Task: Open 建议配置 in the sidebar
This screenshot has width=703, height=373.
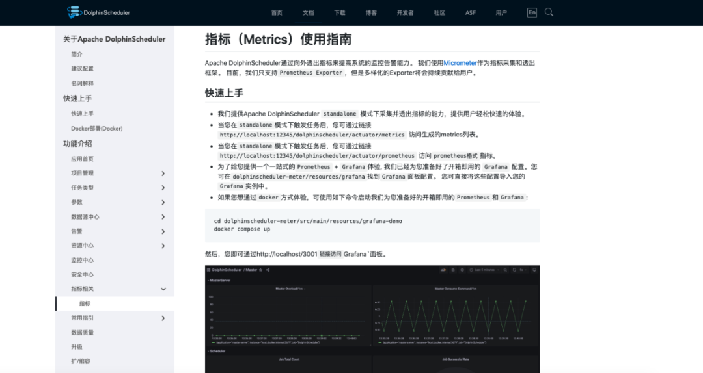Action: tap(82, 68)
